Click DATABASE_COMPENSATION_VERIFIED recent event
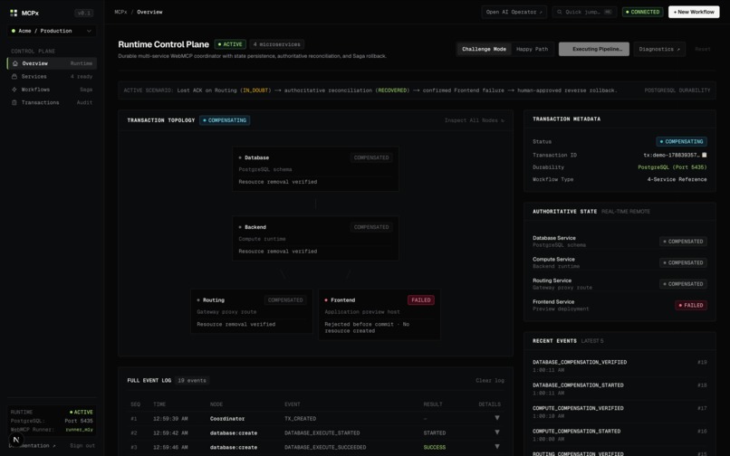 coord(620,366)
